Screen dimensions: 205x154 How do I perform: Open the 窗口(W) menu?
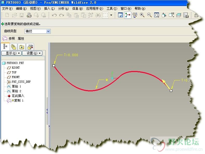pyautogui.click(x=126, y=9)
